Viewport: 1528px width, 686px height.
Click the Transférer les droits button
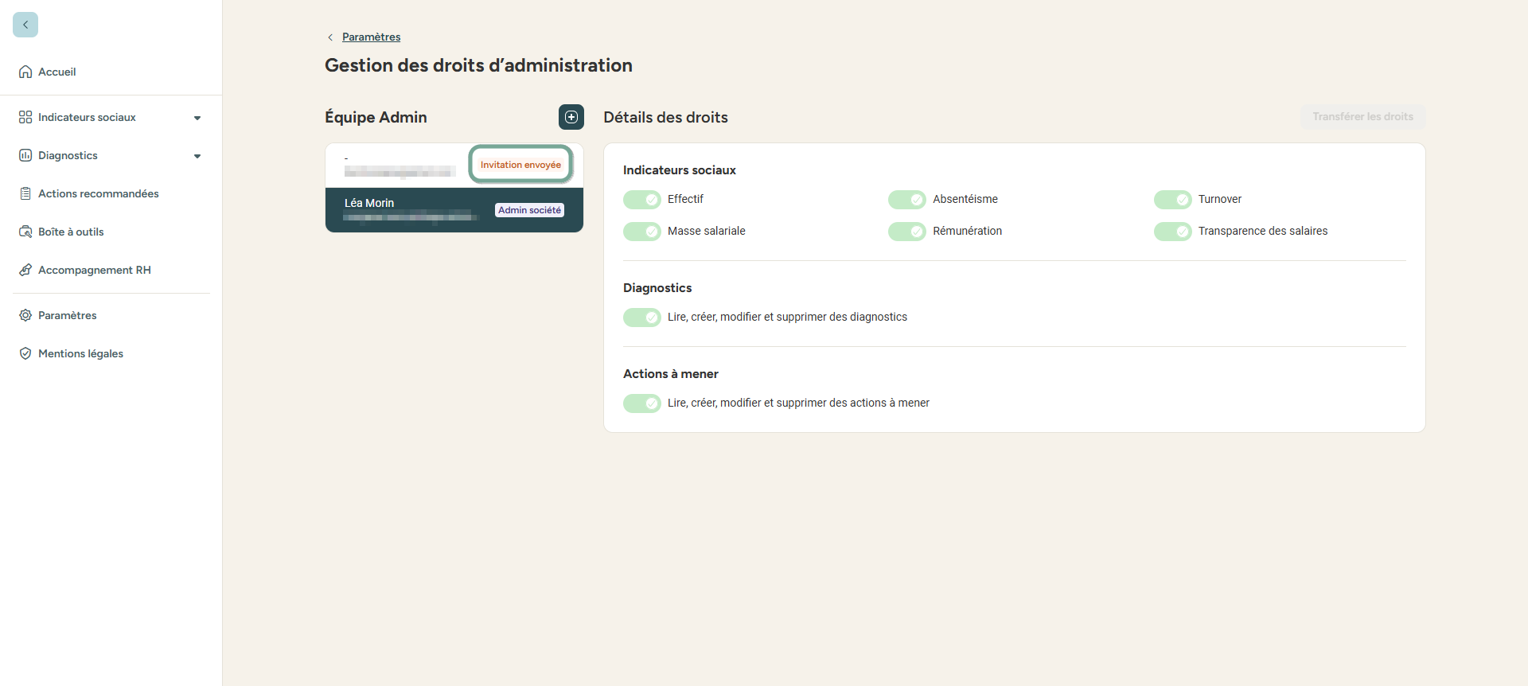point(1362,116)
